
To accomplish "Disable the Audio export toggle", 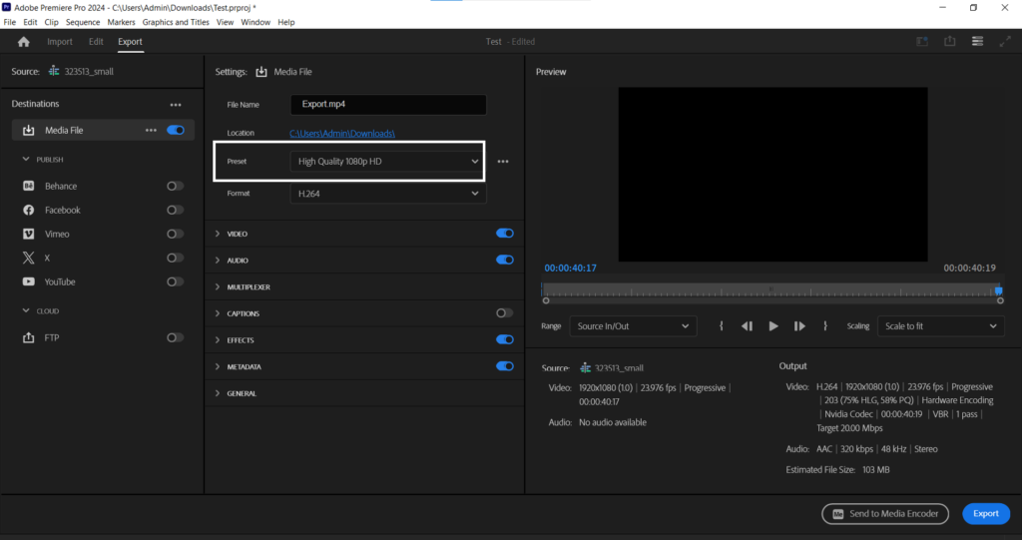I will (504, 260).
